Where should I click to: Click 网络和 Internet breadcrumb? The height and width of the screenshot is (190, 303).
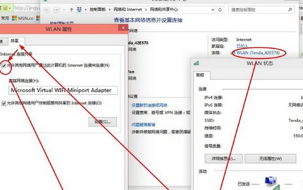click(x=128, y=10)
